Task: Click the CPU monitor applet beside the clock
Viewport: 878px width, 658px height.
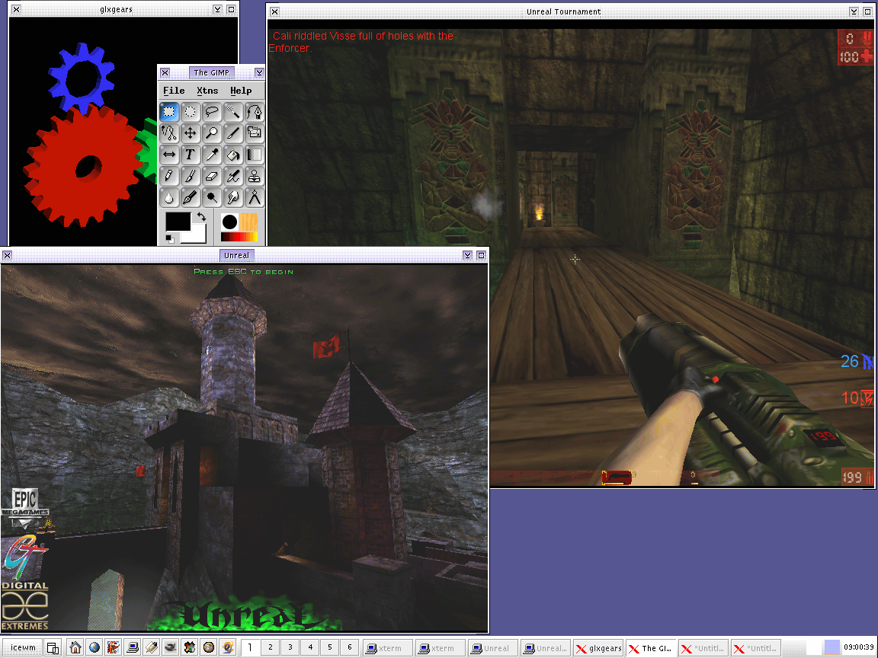Action: pyautogui.click(x=832, y=647)
